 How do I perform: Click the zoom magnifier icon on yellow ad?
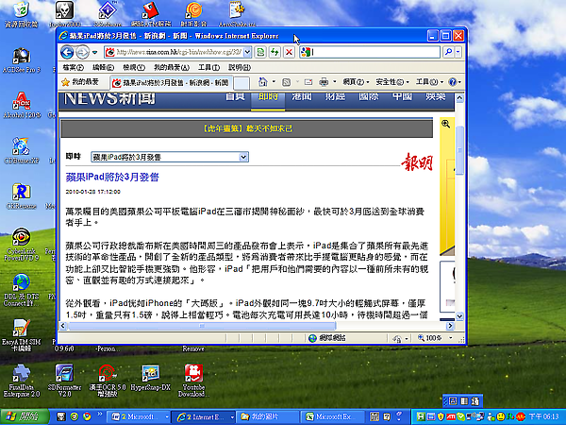click(446, 124)
